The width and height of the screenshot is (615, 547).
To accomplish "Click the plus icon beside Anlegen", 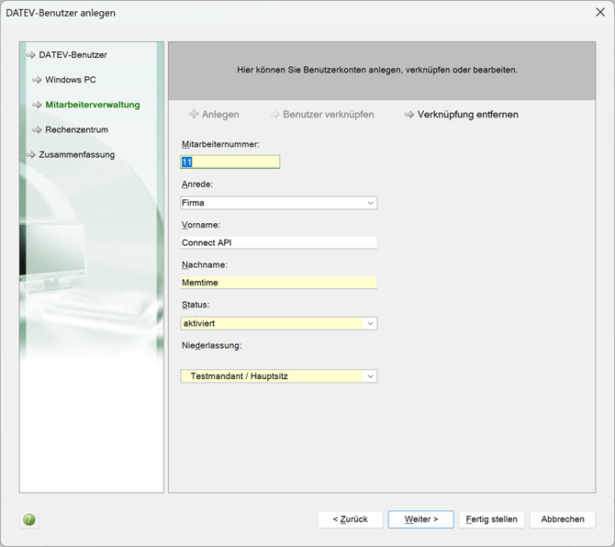I will pos(194,115).
